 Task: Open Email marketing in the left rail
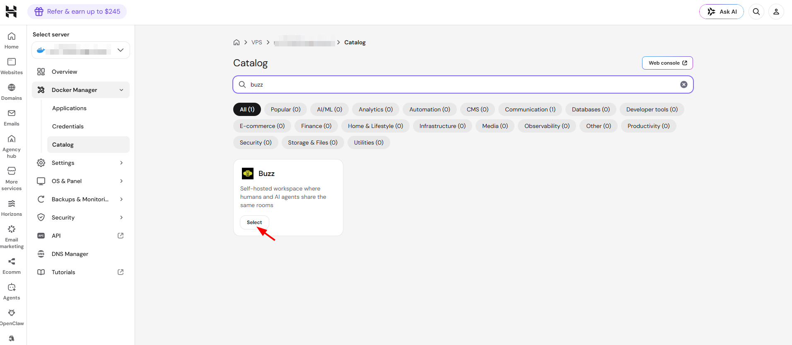pos(12,236)
